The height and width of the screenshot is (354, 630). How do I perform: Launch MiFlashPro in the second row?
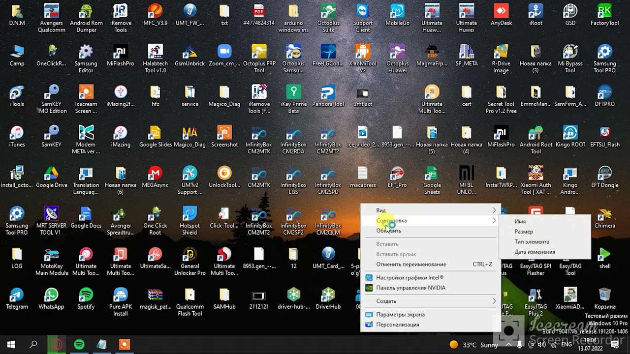[x=121, y=55]
